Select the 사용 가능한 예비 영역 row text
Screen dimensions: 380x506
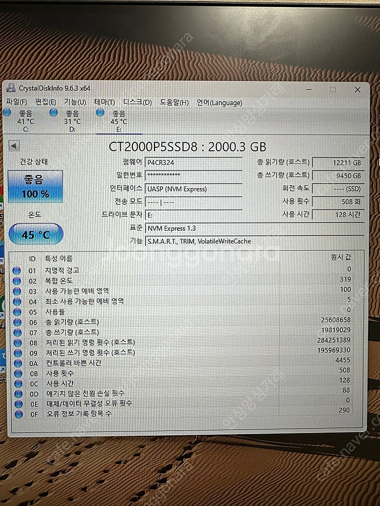77,291
